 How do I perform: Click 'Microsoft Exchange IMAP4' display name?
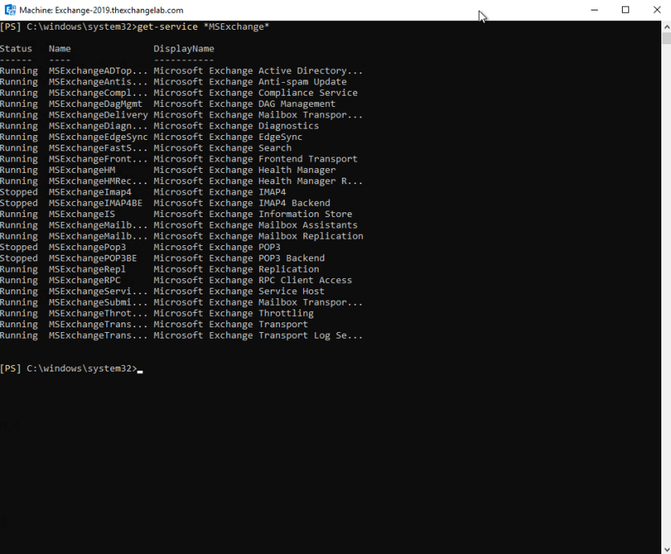pyautogui.click(x=220, y=192)
